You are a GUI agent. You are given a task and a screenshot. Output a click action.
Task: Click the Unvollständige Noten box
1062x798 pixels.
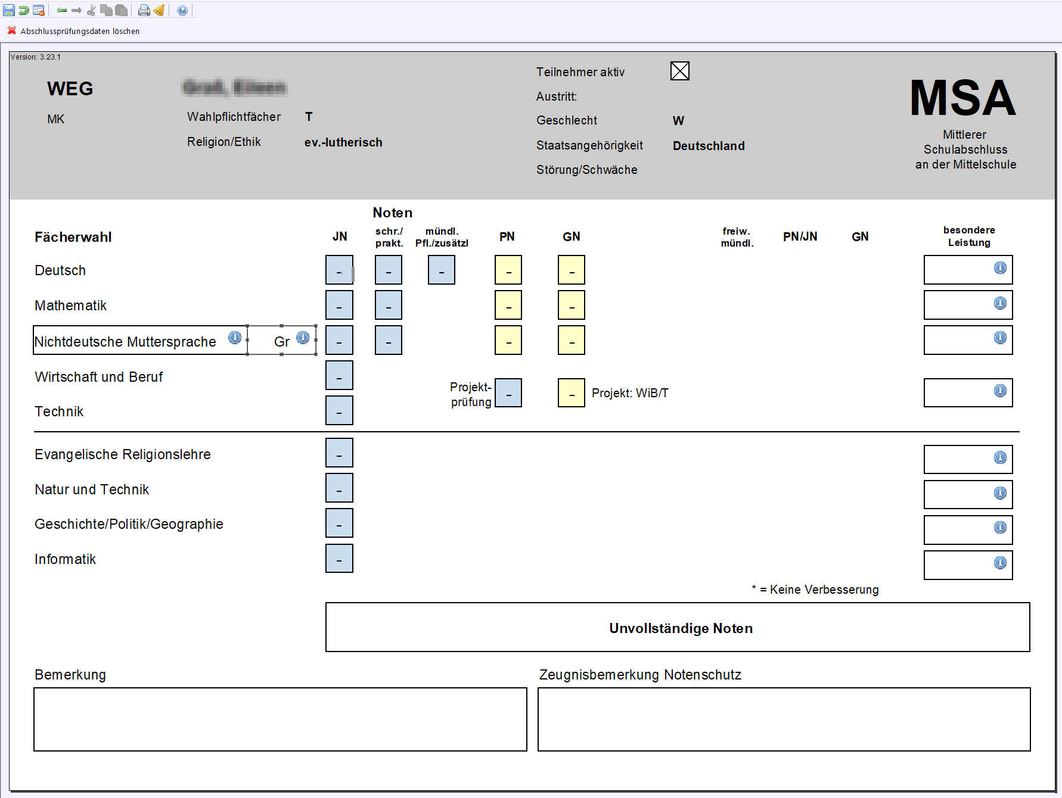pos(678,627)
